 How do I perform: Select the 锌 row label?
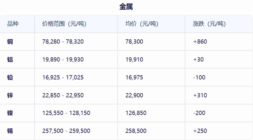click(10, 95)
